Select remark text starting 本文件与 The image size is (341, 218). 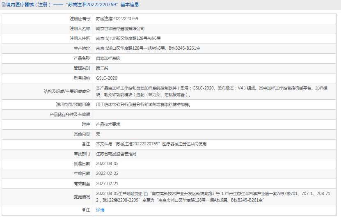pos(151,144)
